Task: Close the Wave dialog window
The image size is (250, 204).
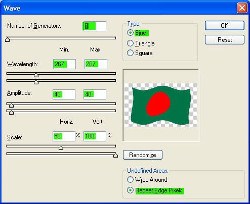Action: click(x=242, y=8)
